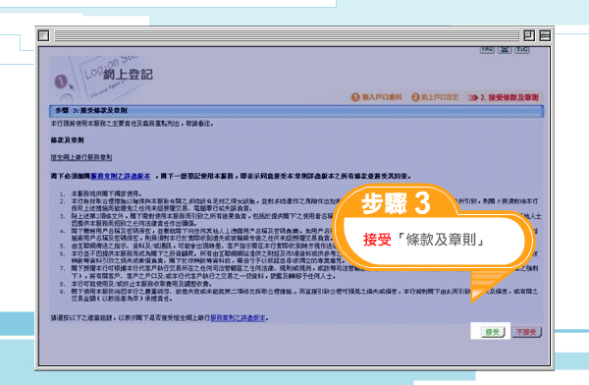
Task: Click the window zoom box icon
Action: pos(529,35)
